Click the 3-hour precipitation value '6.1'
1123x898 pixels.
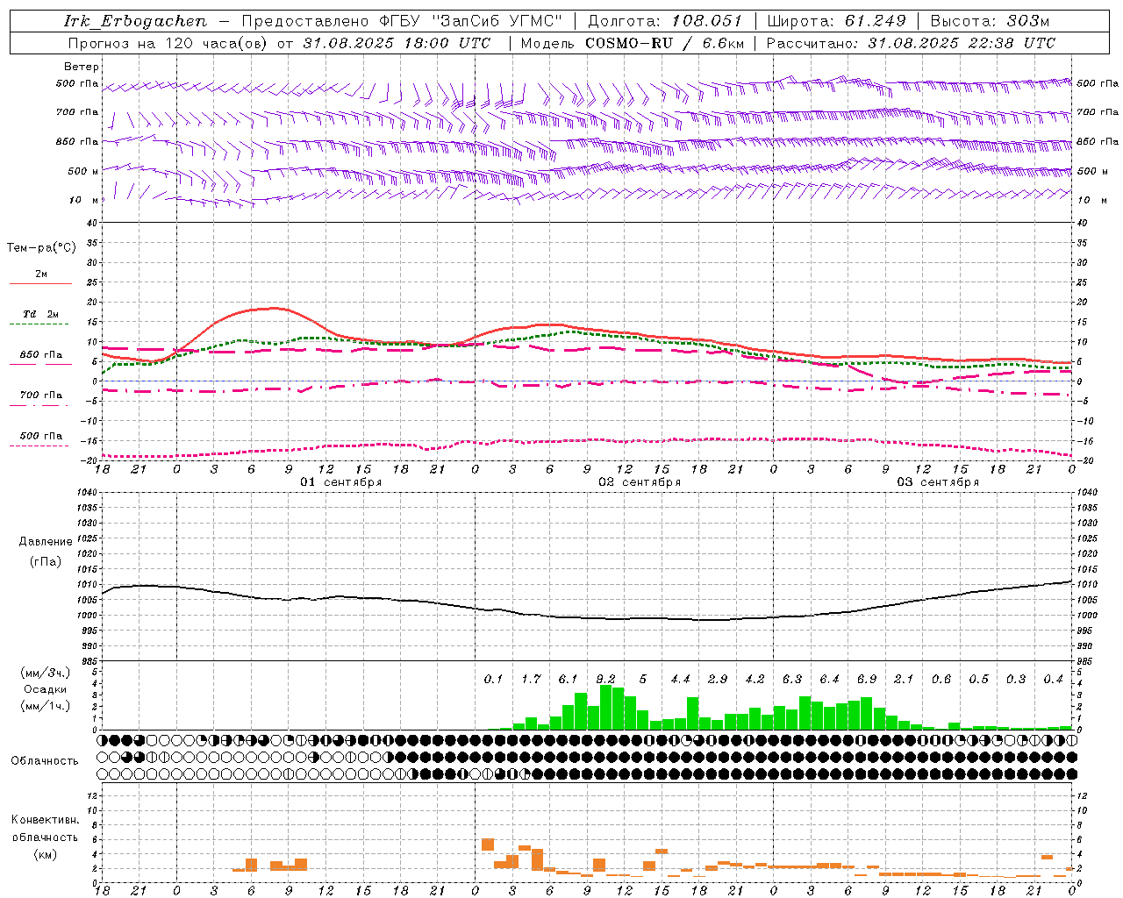pos(568,679)
